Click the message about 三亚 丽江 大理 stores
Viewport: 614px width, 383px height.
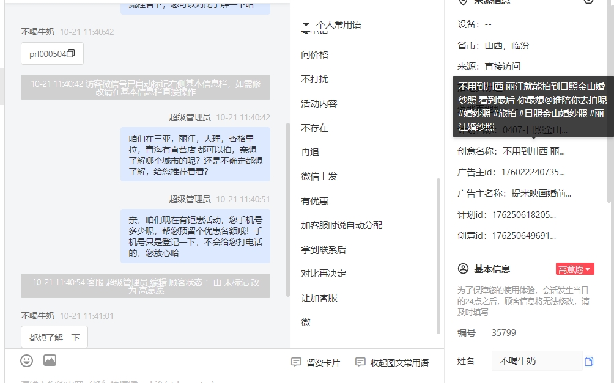click(x=196, y=155)
